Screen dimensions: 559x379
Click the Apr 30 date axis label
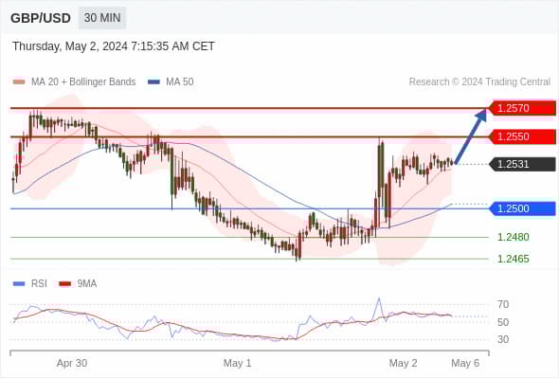coord(72,363)
